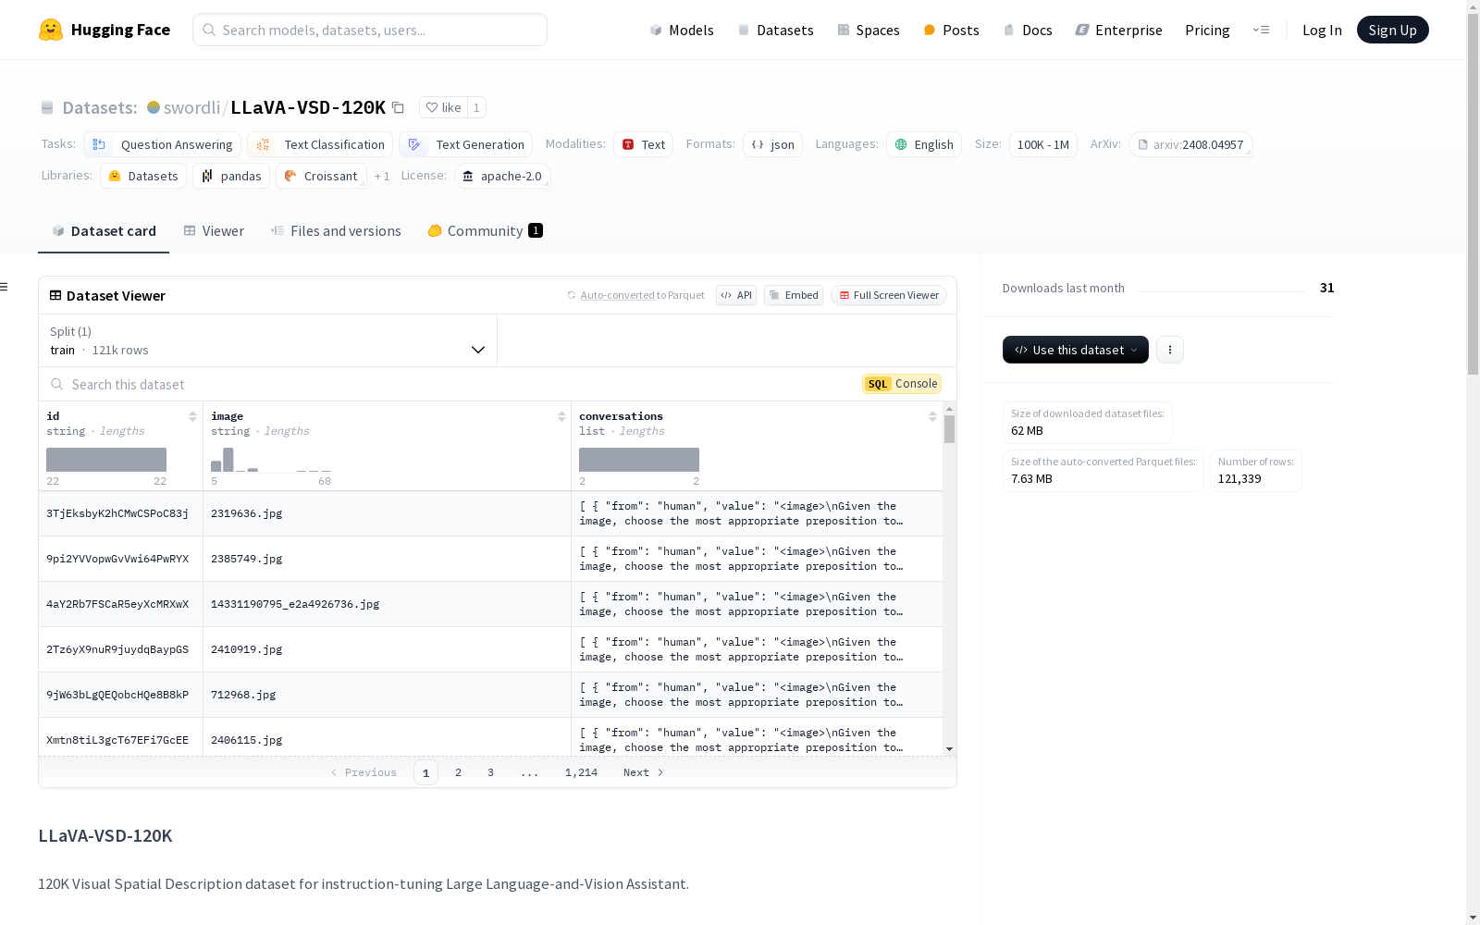Image resolution: width=1480 pixels, height=925 pixels.
Task: Open the Split train dropdown
Action: 267,340
